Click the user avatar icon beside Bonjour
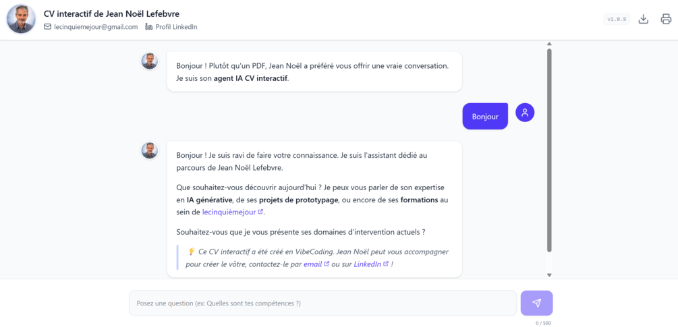The height and width of the screenshot is (327, 678). 525,113
